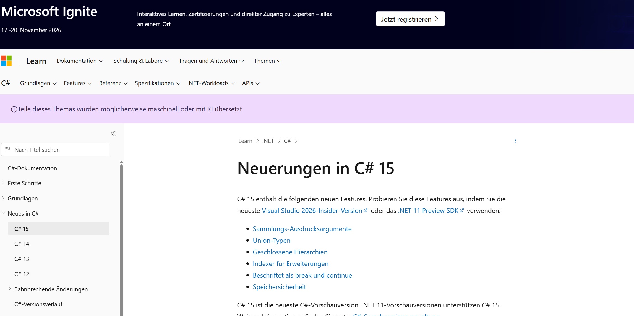Collapse the table of contents sidebar
634x316 pixels.
pos(113,134)
